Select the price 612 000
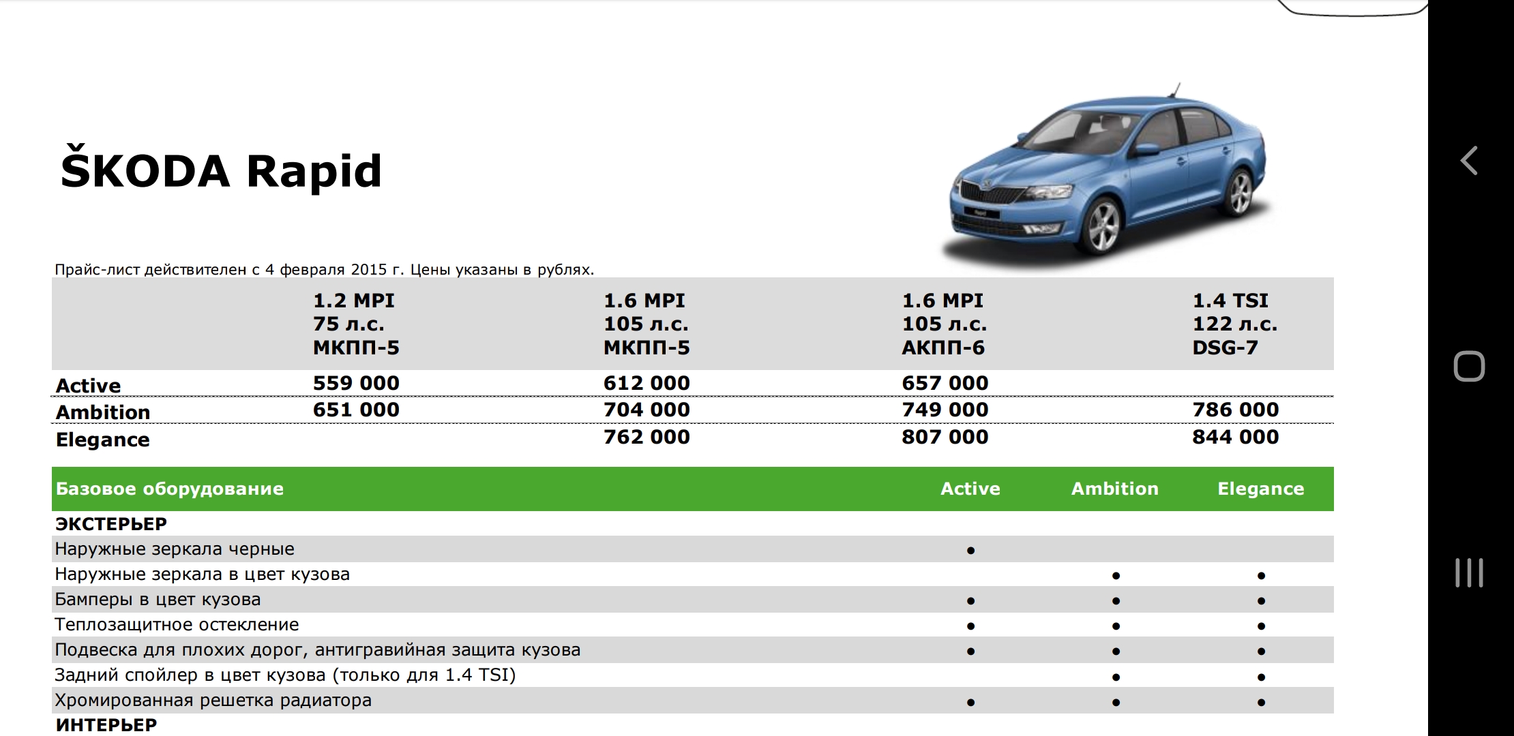The height and width of the screenshot is (736, 1514). (x=647, y=383)
